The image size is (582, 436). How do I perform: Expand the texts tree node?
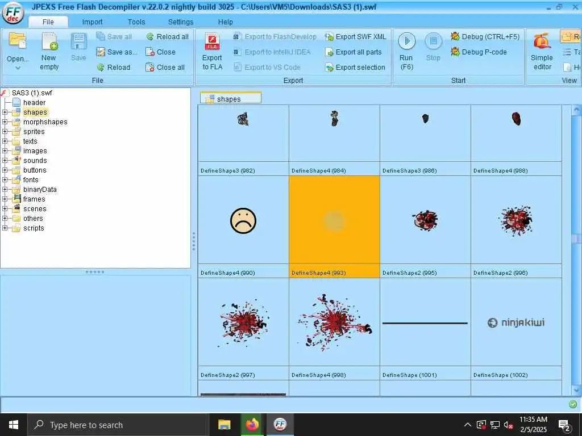pyautogui.click(x=5, y=141)
